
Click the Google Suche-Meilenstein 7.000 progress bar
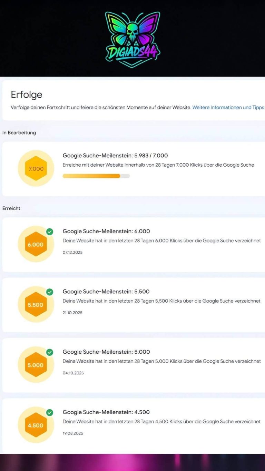[x=96, y=176]
